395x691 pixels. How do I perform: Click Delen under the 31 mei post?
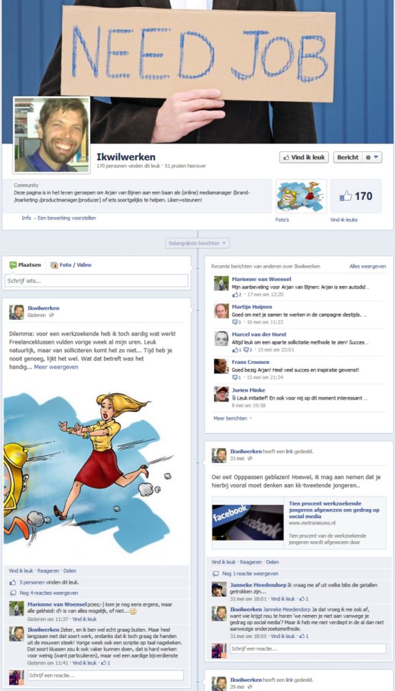click(272, 562)
